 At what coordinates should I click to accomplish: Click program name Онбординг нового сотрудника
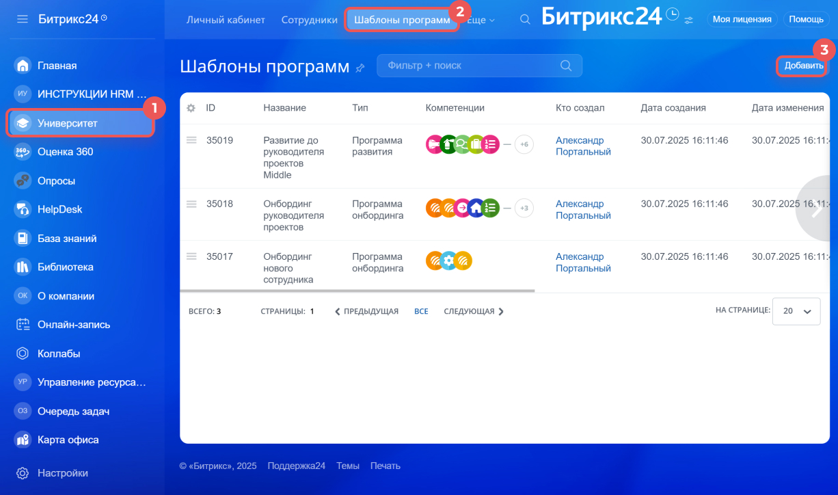(288, 268)
